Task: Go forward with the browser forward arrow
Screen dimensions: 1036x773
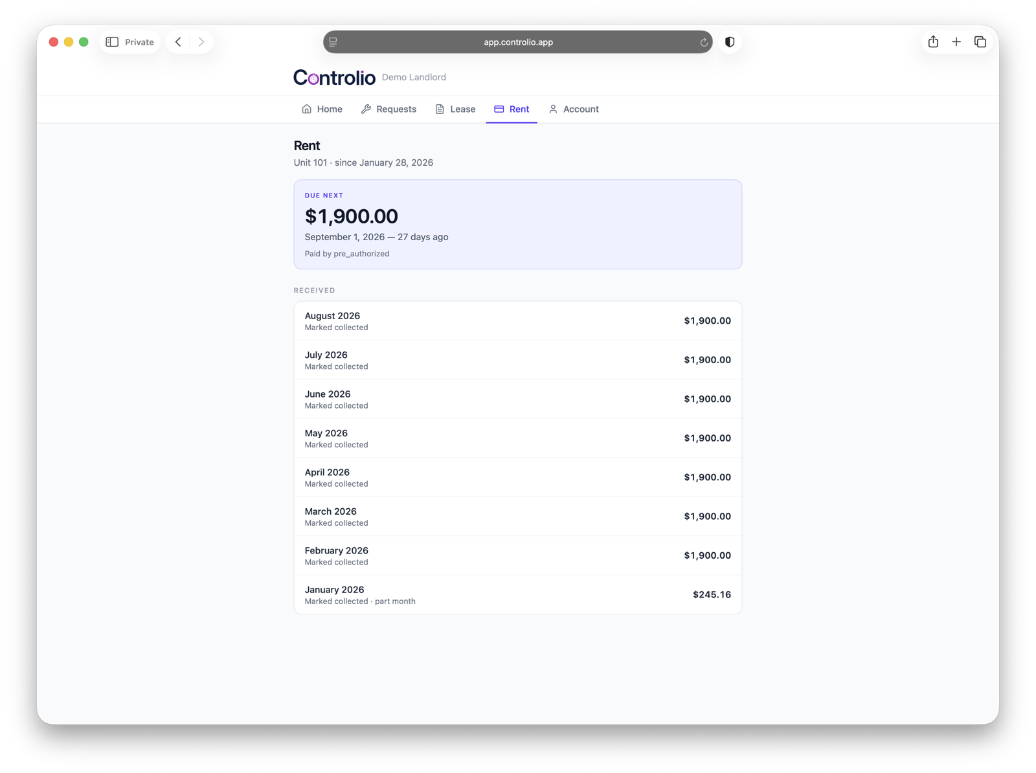Action: (x=201, y=42)
